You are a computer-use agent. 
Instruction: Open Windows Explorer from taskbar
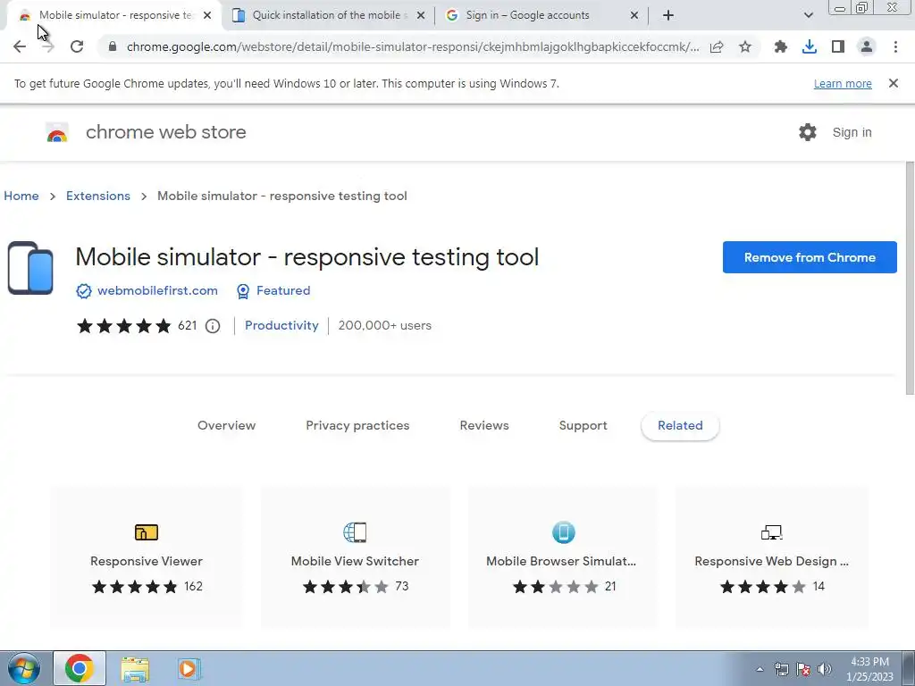(x=135, y=669)
